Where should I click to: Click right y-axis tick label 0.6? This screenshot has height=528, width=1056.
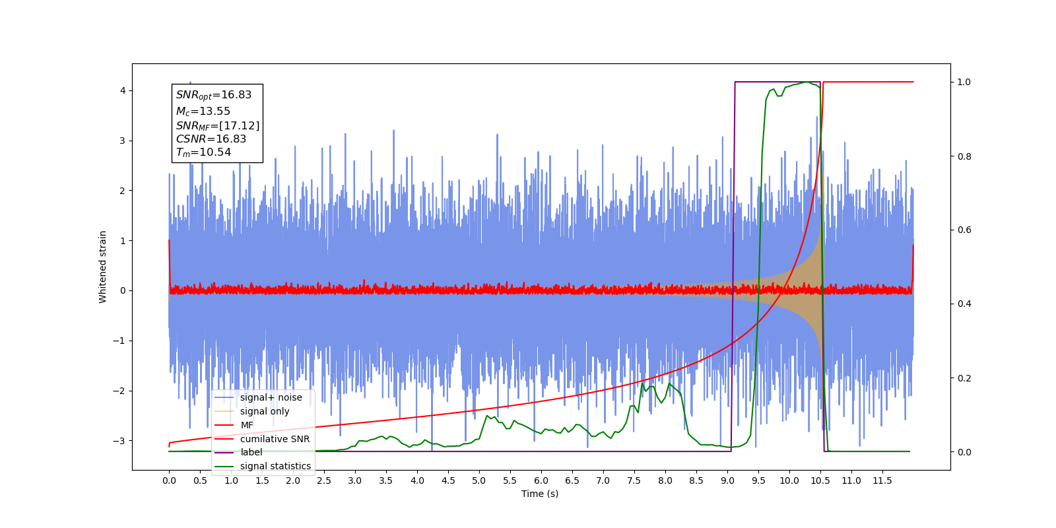coord(964,230)
